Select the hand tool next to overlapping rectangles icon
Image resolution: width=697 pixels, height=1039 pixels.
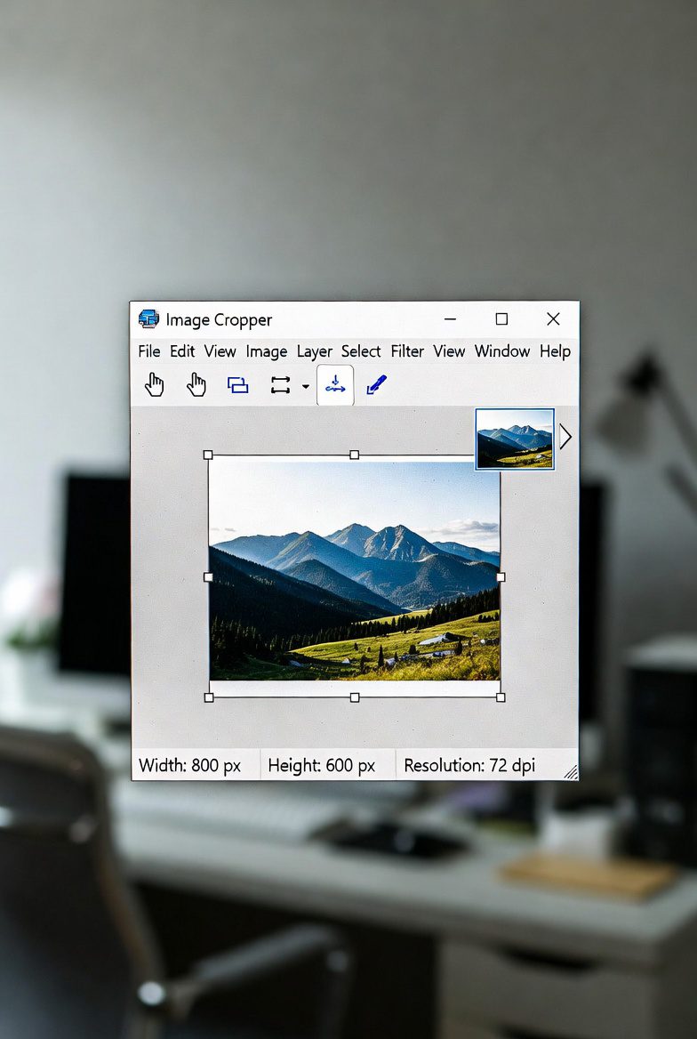point(196,384)
